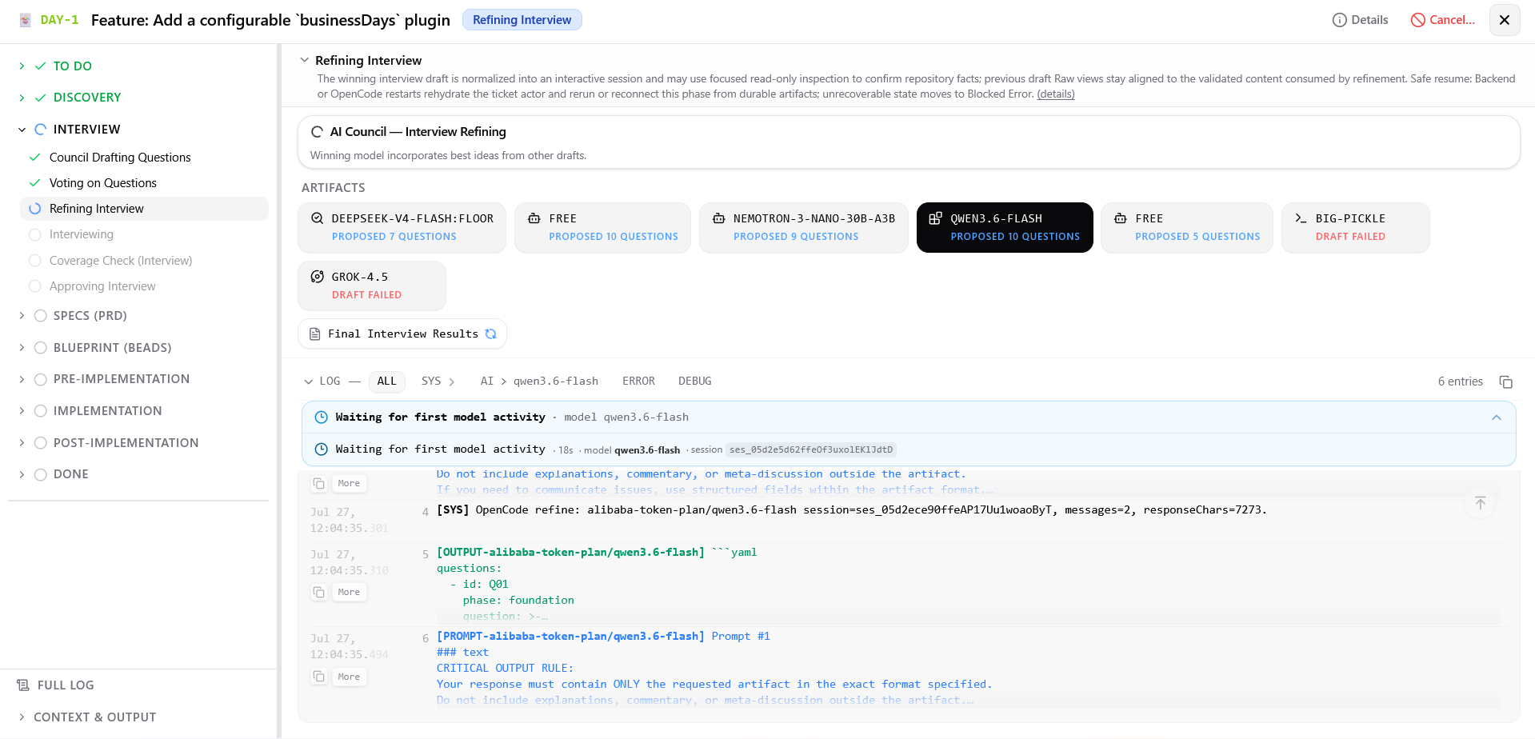
Task: Click the Details info icon
Action: [1339, 20]
